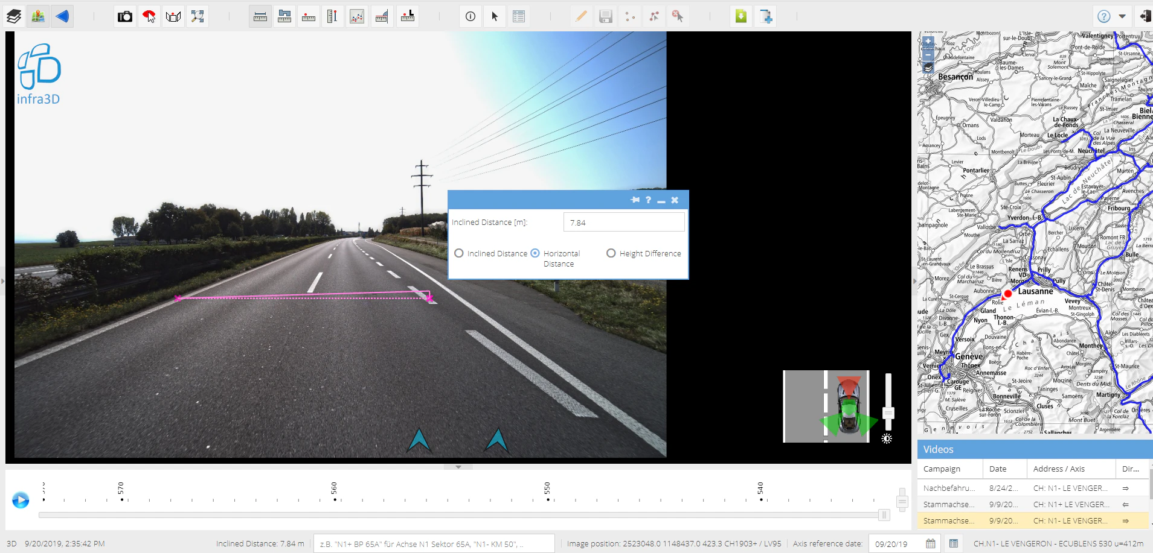1153x553 pixels.
Task: Select the distance ruler measurement tool
Action: click(x=260, y=16)
